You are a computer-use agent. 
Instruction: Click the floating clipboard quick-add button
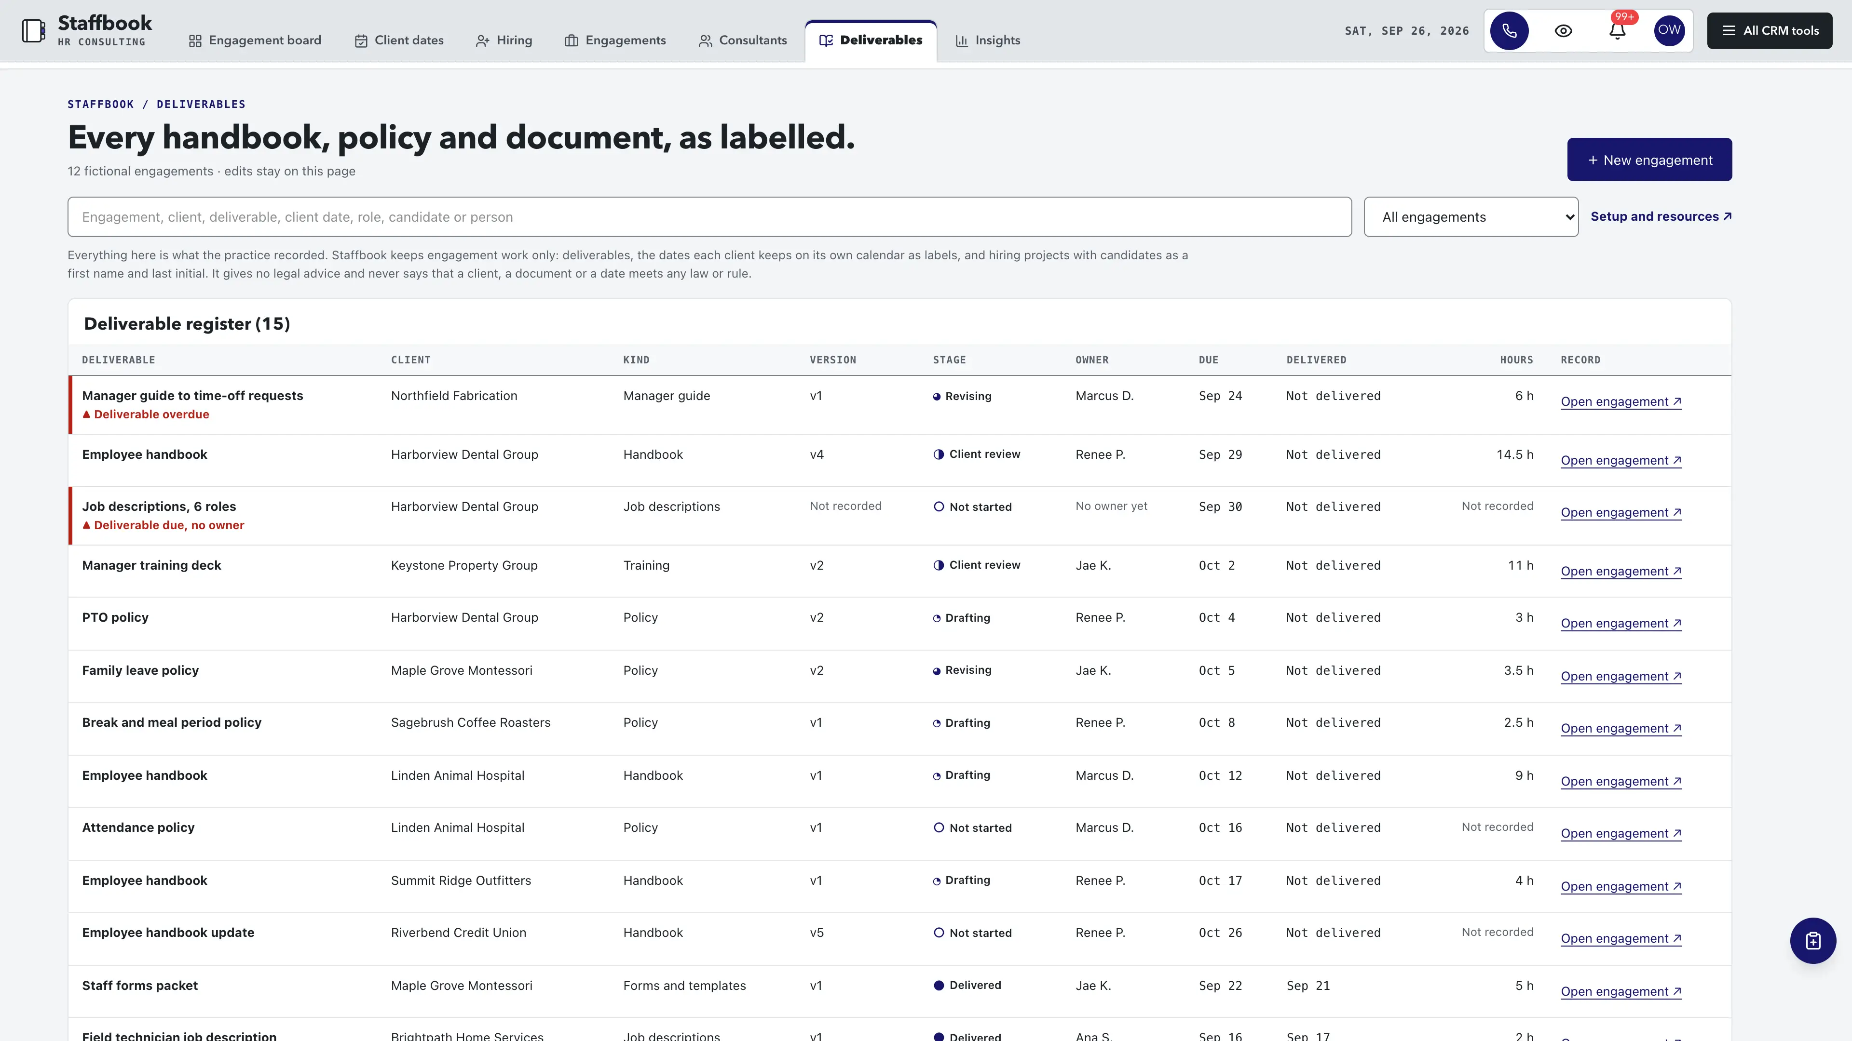[x=1812, y=940]
